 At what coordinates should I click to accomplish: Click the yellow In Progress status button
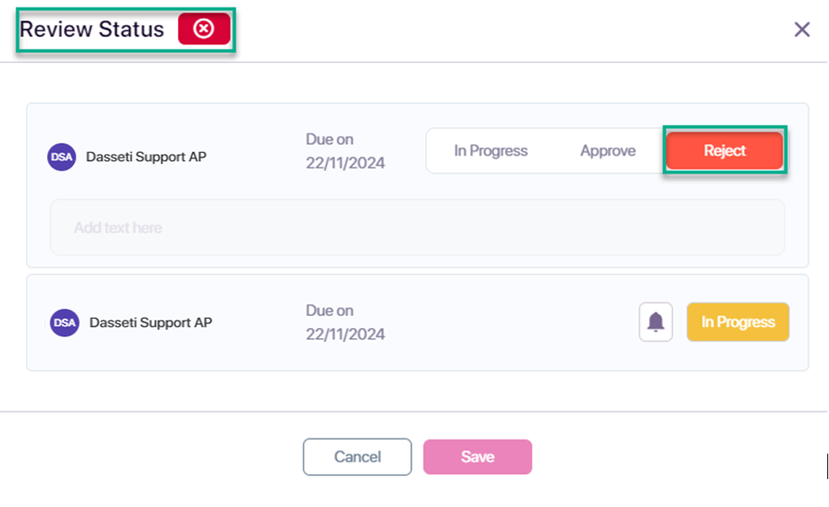click(x=738, y=322)
